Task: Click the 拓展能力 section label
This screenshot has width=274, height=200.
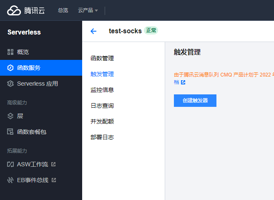Action: tap(17, 151)
